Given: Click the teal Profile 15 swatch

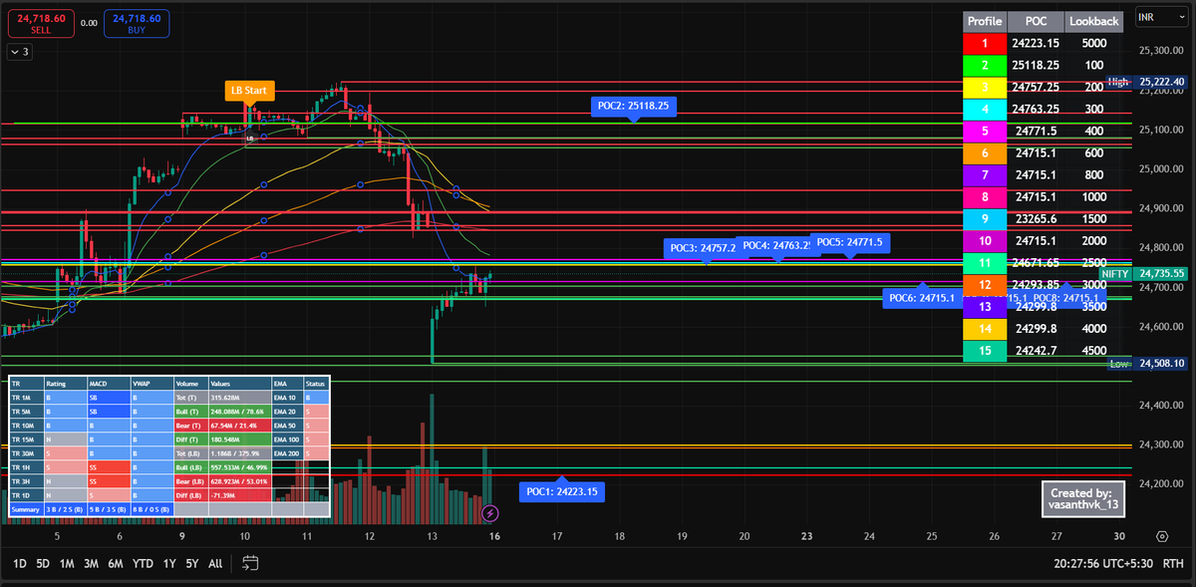Looking at the screenshot, I should click(985, 351).
